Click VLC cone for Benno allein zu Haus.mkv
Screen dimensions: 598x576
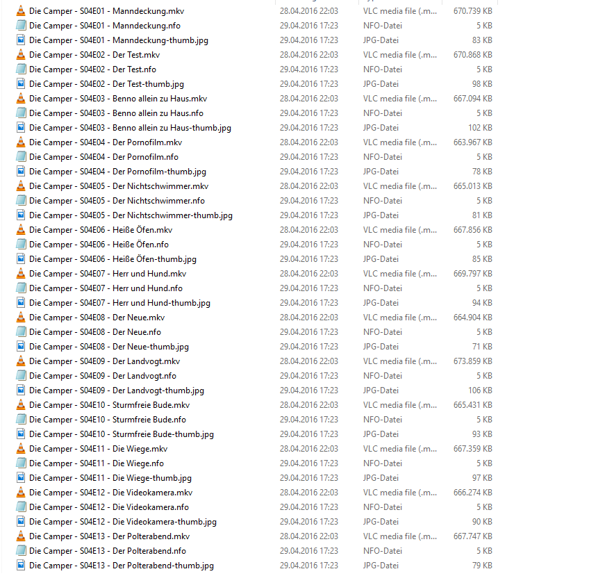21,99
